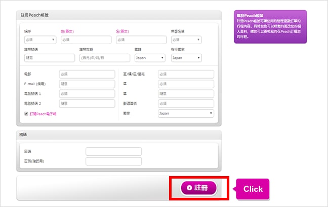The image size is (328, 207).
Task: Toggle the 訂閱Peach電子報 newsletter checkbox
Action: [x=26, y=114]
